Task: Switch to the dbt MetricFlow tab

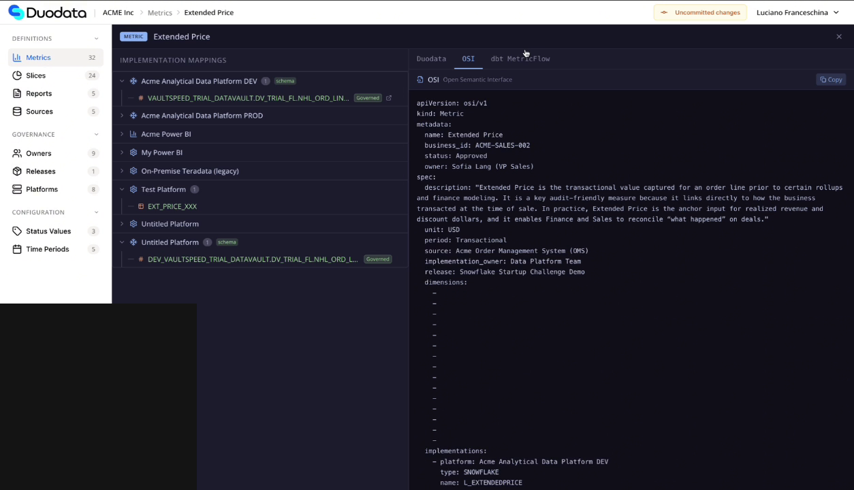Action: coord(520,59)
